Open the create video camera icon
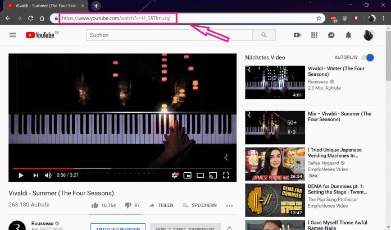 [x=297, y=35]
